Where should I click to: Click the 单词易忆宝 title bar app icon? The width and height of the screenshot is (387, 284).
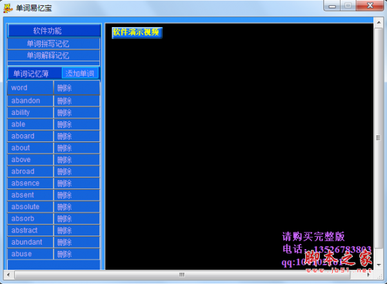coord(8,8)
